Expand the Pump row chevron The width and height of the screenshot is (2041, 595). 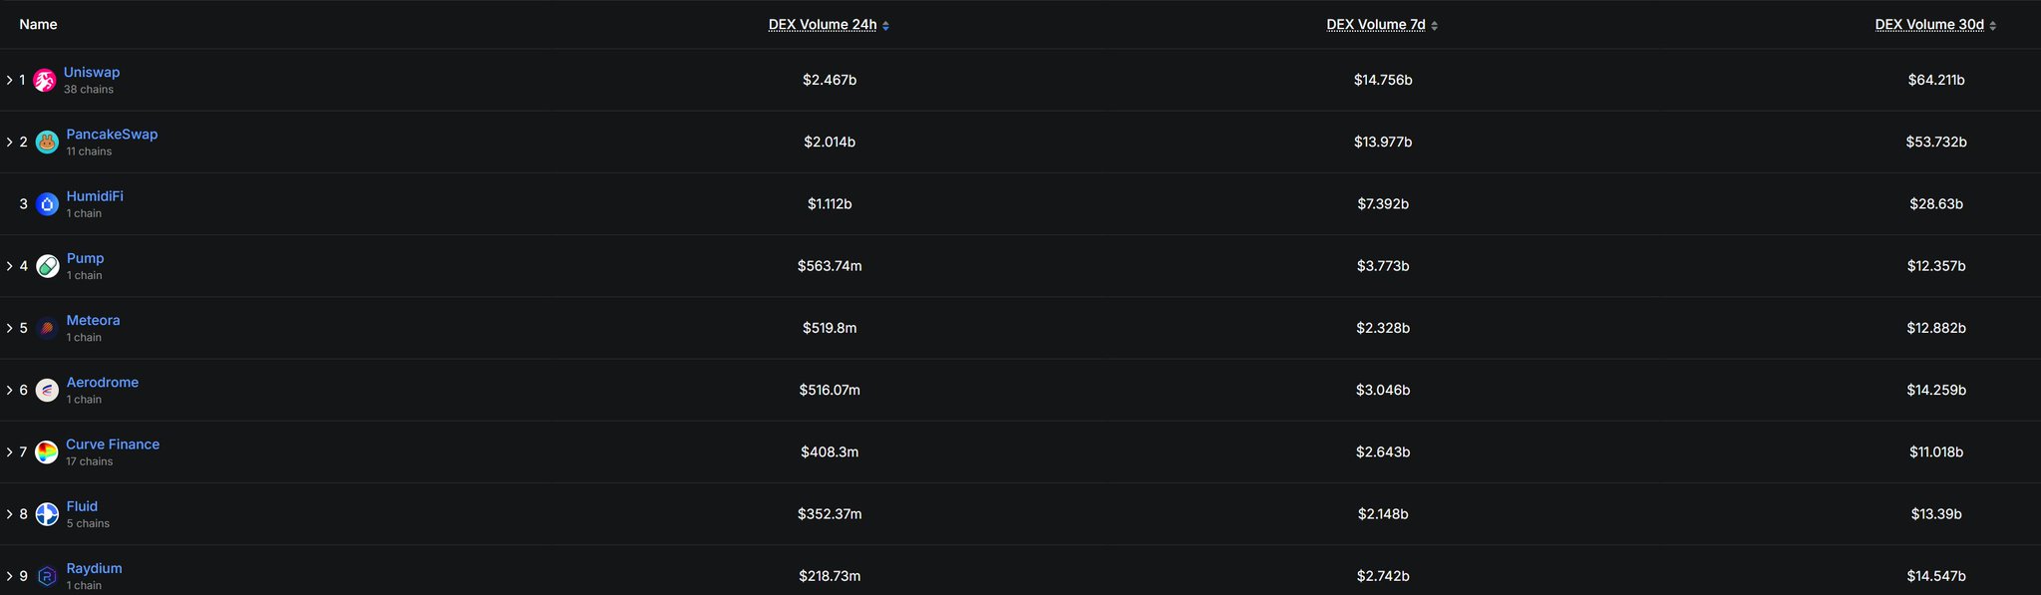[9, 266]
